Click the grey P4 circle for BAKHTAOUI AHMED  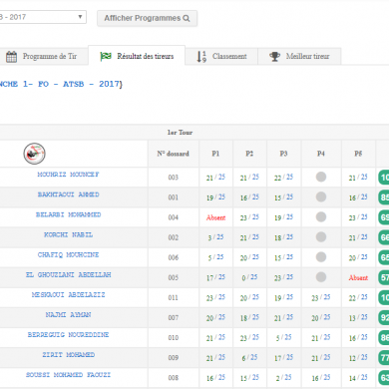click(321, 196)
